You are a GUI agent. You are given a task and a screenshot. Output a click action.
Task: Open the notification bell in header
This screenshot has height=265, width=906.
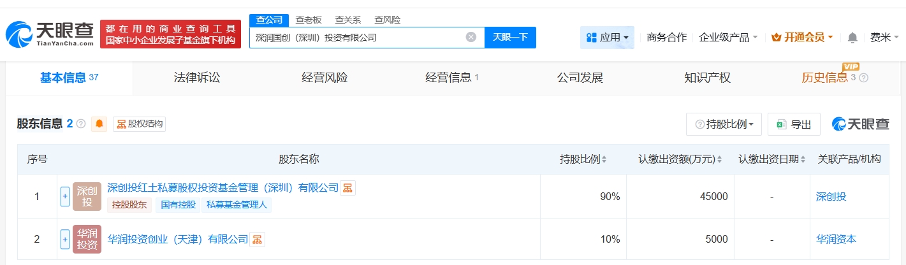852,38
